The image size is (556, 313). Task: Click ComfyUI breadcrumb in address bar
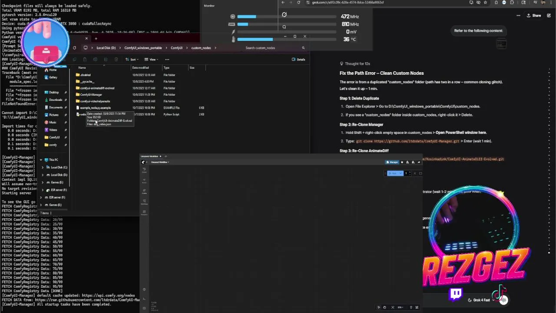(x=176, y=48)
